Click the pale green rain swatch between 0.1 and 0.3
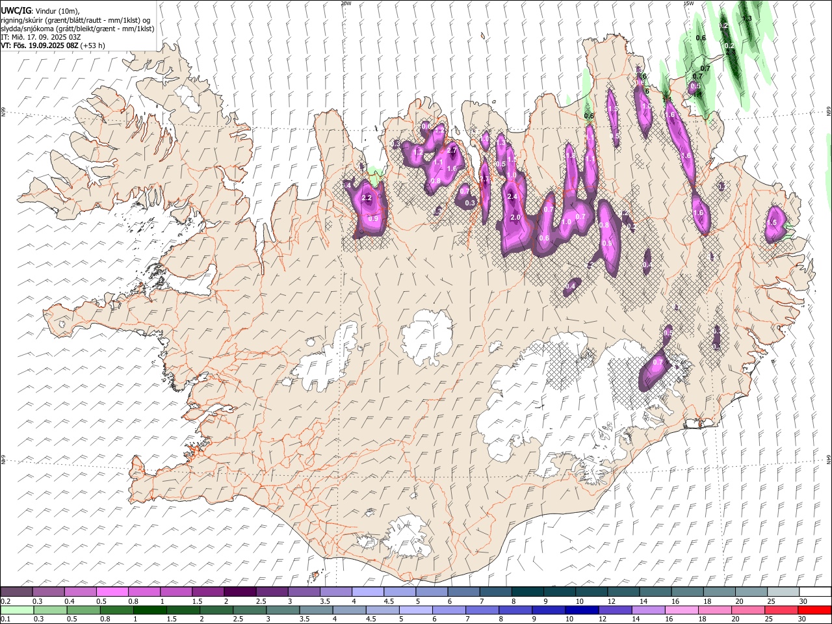832x624 pixels. (x=17, y=610)
